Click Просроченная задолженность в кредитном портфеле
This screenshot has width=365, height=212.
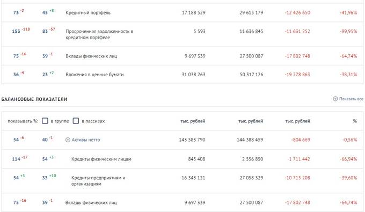[99, 34]
